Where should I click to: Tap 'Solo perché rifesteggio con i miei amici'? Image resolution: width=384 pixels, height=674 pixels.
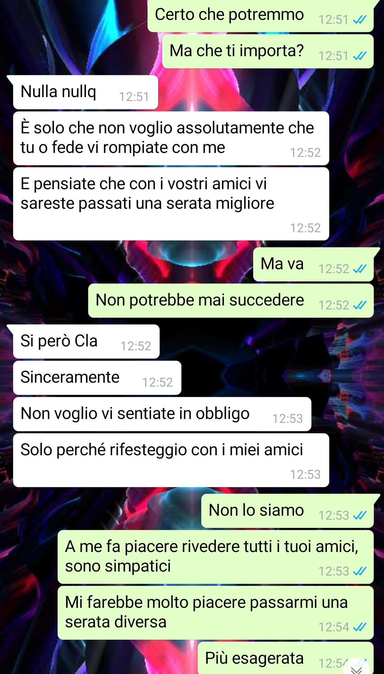(x=171, y=460)
